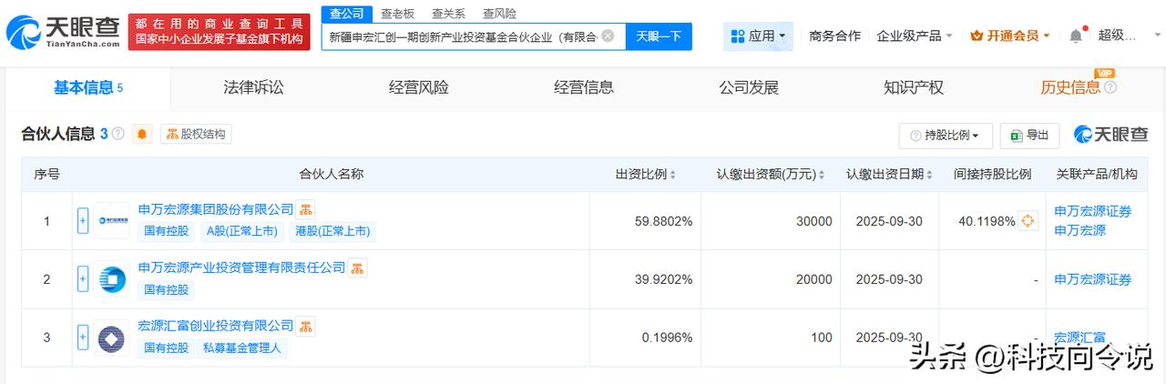
Task: Click 宏源汇富创业投资 company logo thumbnail
Action: point(111,338)
